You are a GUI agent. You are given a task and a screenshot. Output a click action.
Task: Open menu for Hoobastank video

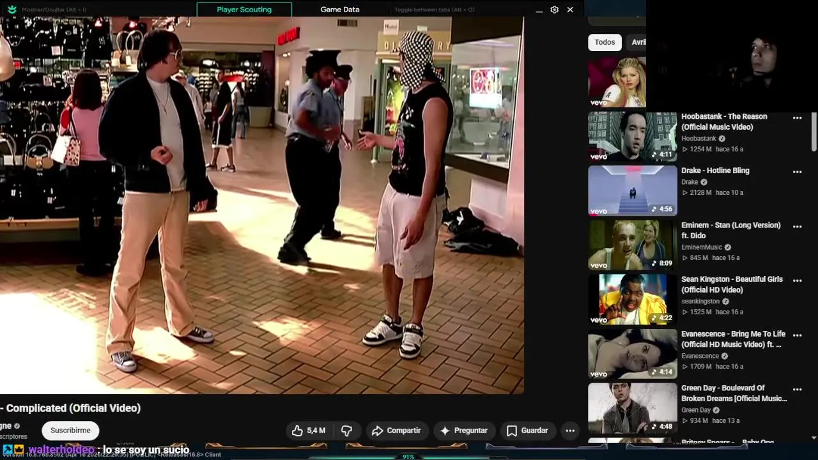coord(797,118)
